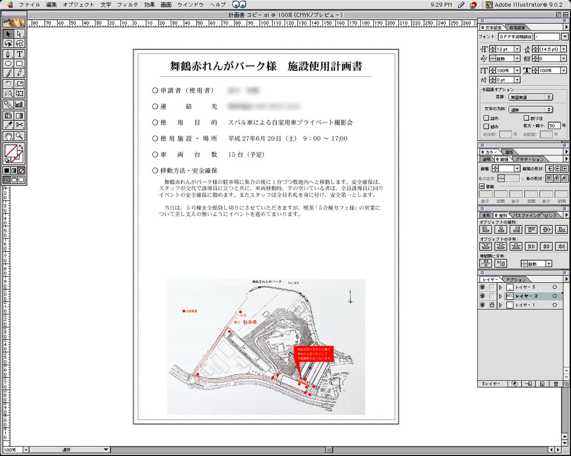The height and width of the screenshot is (456, 571).
Task: Choose the Gradient Mesh tool
Action: [x=8, y=116]
